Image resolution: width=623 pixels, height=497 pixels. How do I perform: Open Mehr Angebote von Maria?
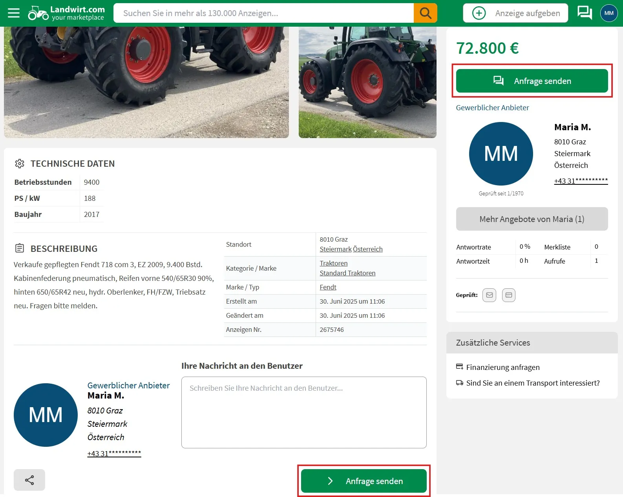click(532, 219)
